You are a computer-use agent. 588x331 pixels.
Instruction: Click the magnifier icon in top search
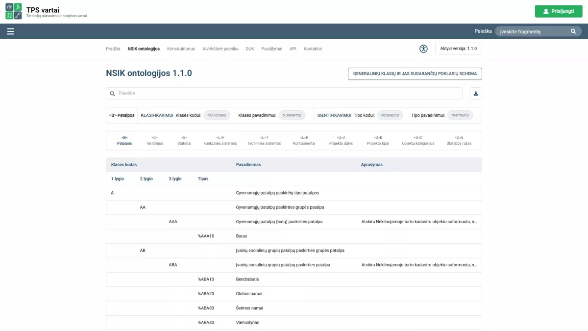pos(573,31)
